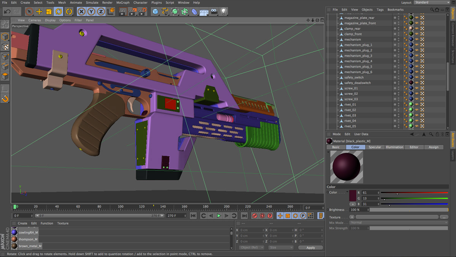Open the Simulate menu
The image size is (456, 257).
point(92,3)
